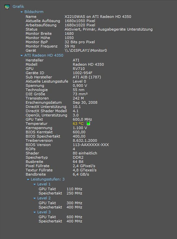Image resolution: width=177 pixels, height=239 pixels.
Task: Click the Speichertyp value DDR2
Action: [x=78, y=158]
